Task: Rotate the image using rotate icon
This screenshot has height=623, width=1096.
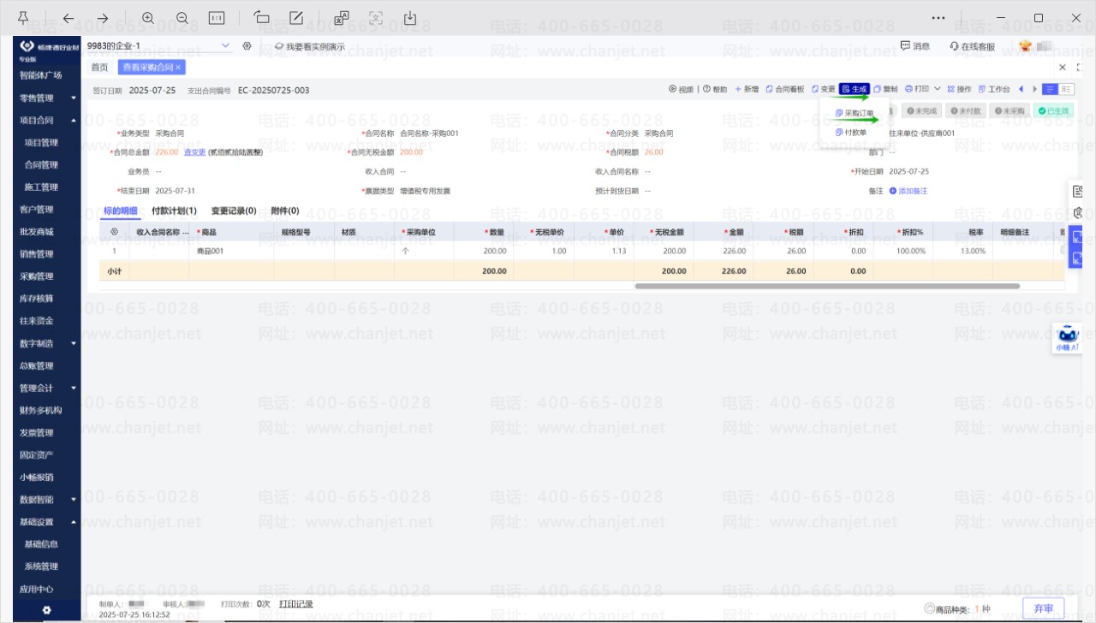Action: pos(262,18)
